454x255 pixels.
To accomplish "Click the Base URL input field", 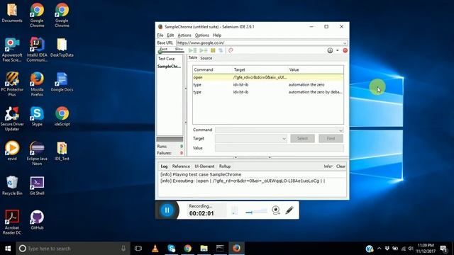I will tap(259, 42).
